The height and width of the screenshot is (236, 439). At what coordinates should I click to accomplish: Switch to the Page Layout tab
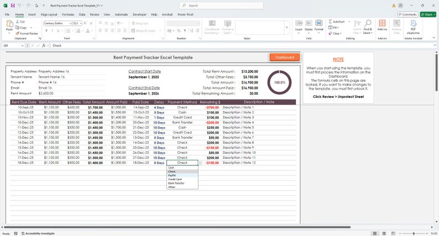click(49, 14)
